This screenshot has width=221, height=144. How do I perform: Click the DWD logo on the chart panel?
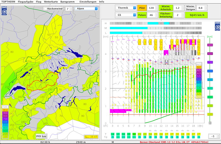click(x=217, y=26)
